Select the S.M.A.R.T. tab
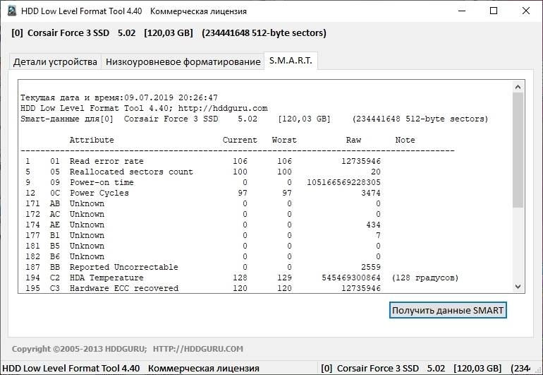543x375 pixels. click(291, 61)
